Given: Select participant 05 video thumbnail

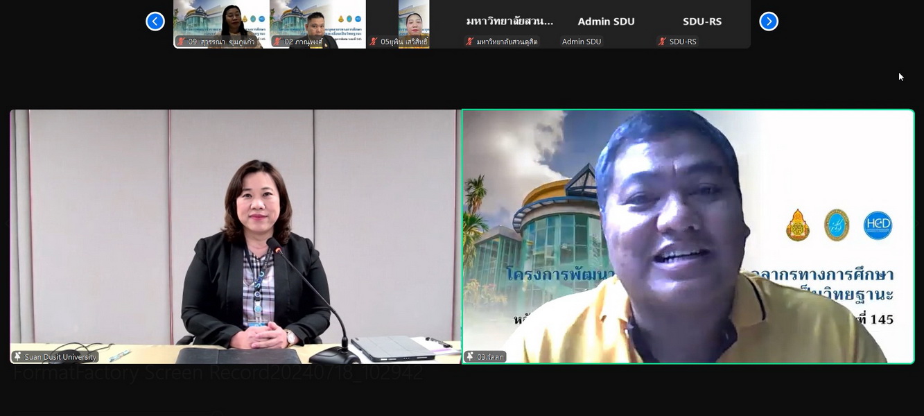Looking at the screenshot, I should (414, 24).
